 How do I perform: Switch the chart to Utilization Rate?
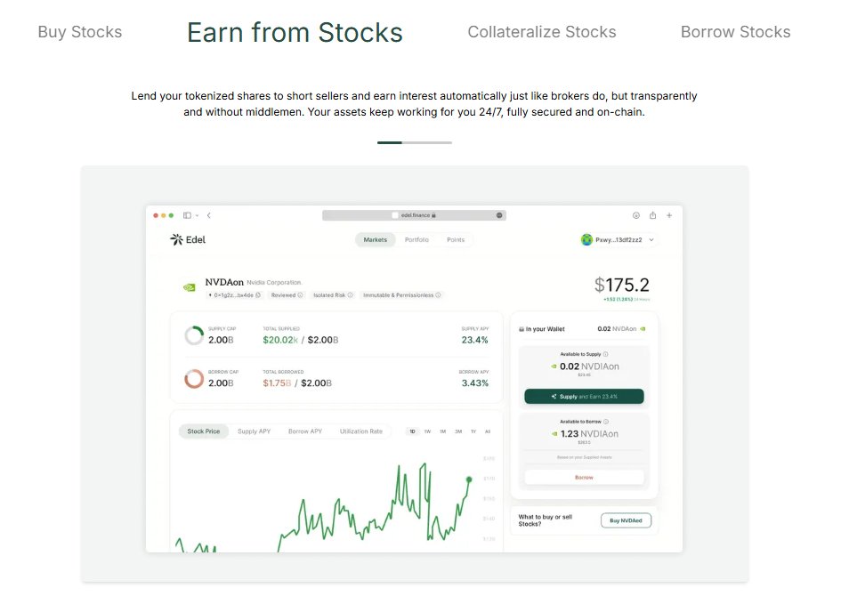click(x=361, y=431)
